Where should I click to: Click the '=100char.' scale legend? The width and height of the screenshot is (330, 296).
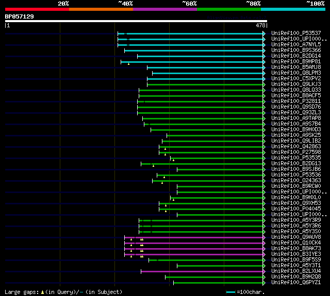tap(245, 292)
